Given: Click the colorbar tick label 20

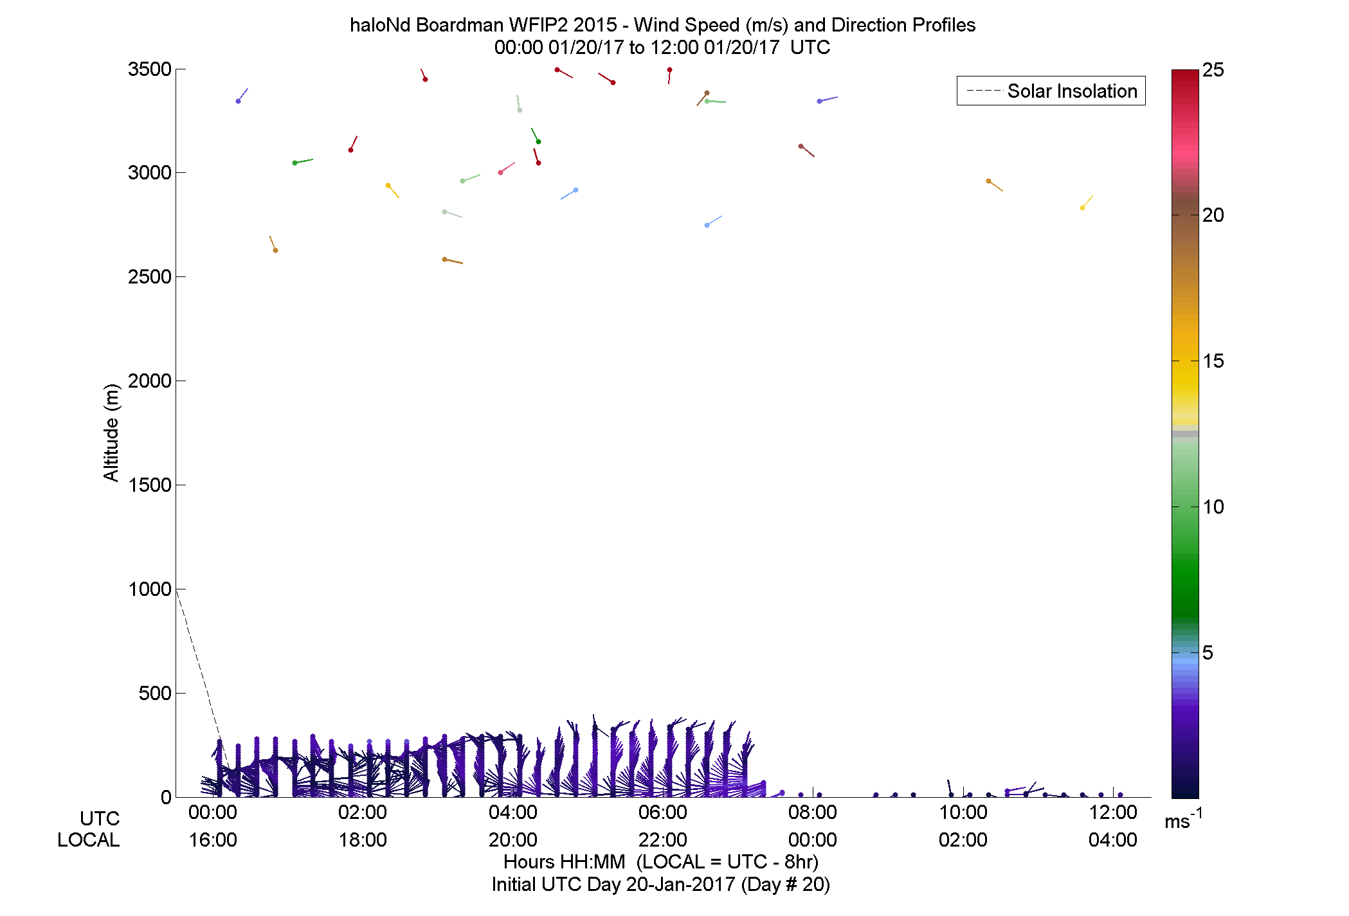Looking at the screenshot, I should click(x=1213, y=215).
